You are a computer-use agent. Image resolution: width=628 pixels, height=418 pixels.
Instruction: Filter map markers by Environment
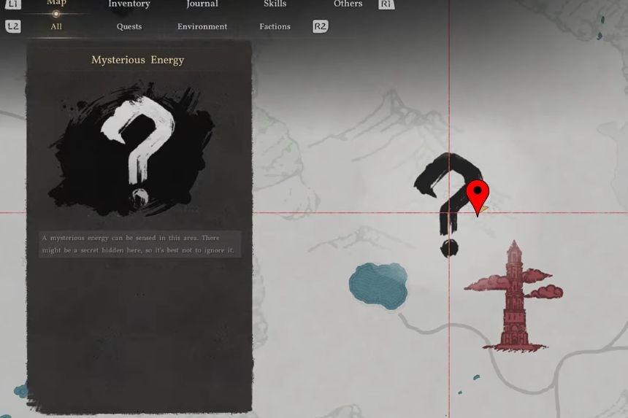coord(202,27)
